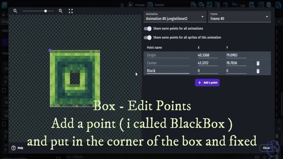Adjust the zoom level slider handle
The height and width of the screenshot is (159, 283).
(46, 11)
